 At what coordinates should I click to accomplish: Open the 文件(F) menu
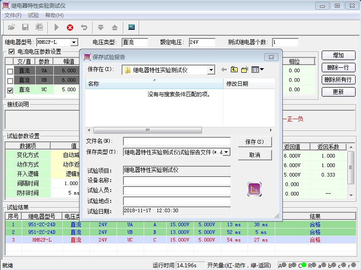[x=13, y=15]
